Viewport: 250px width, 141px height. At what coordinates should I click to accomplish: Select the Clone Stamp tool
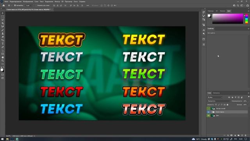pyautogui.click(x=3, y=33)
